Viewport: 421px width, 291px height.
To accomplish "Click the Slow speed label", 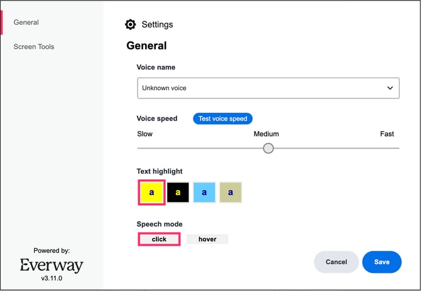I will coord(145,134).
